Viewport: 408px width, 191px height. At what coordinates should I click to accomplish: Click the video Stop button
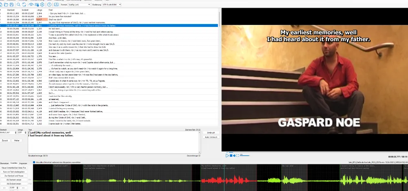pos(231,155)
